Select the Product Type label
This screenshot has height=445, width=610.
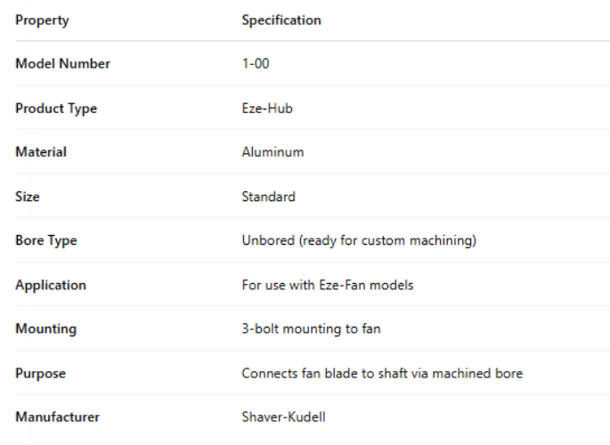click(x=56, y=109)
